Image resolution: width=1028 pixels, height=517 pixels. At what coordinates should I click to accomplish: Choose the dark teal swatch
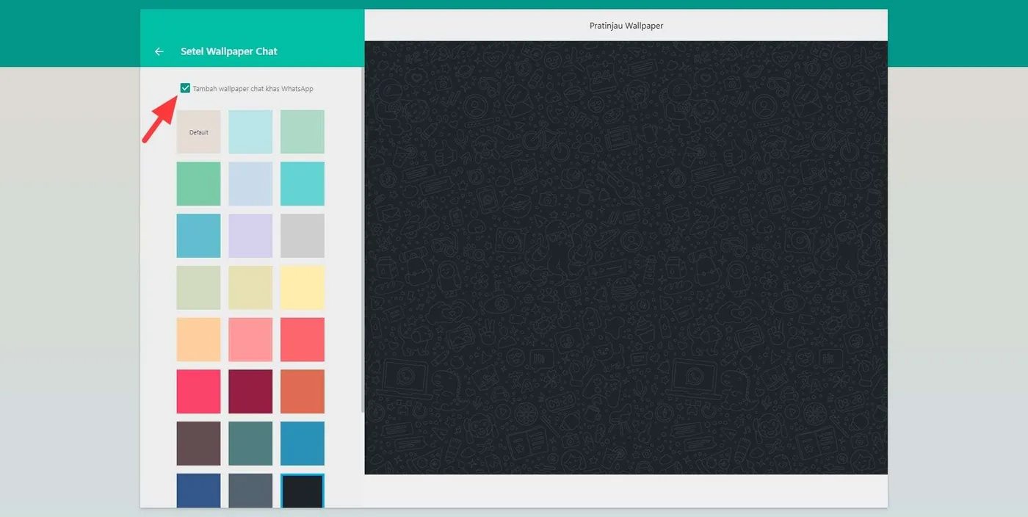[250, 444]
